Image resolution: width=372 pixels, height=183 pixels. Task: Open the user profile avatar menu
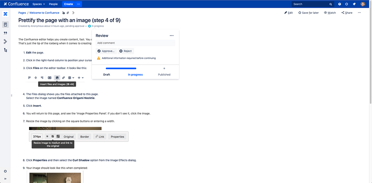[x=363, y=4]
